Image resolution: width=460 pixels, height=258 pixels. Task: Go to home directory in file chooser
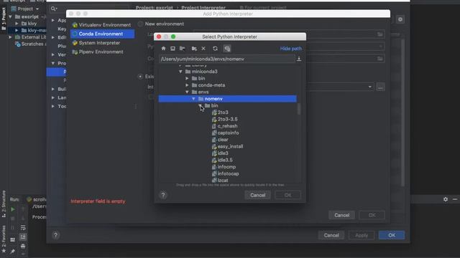pyautogui.click(x=163, y=49)
